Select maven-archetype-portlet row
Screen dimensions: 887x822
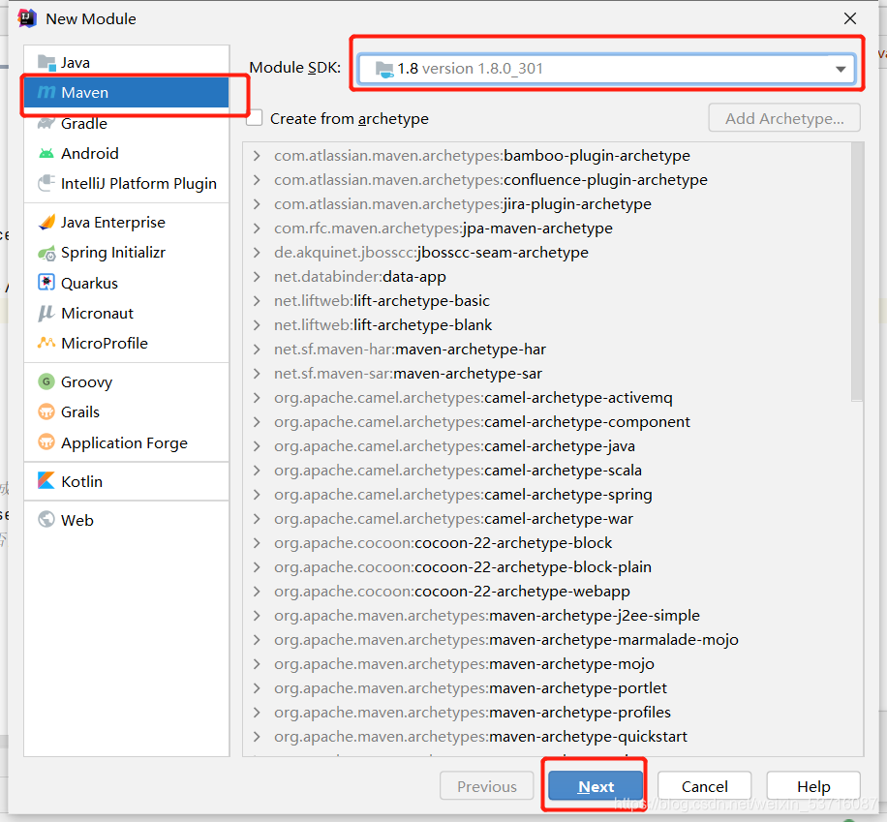pos(546,688)
